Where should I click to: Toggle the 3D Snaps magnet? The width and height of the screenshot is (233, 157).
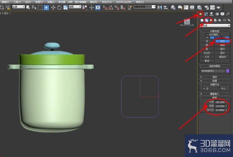tap(105, 7)
